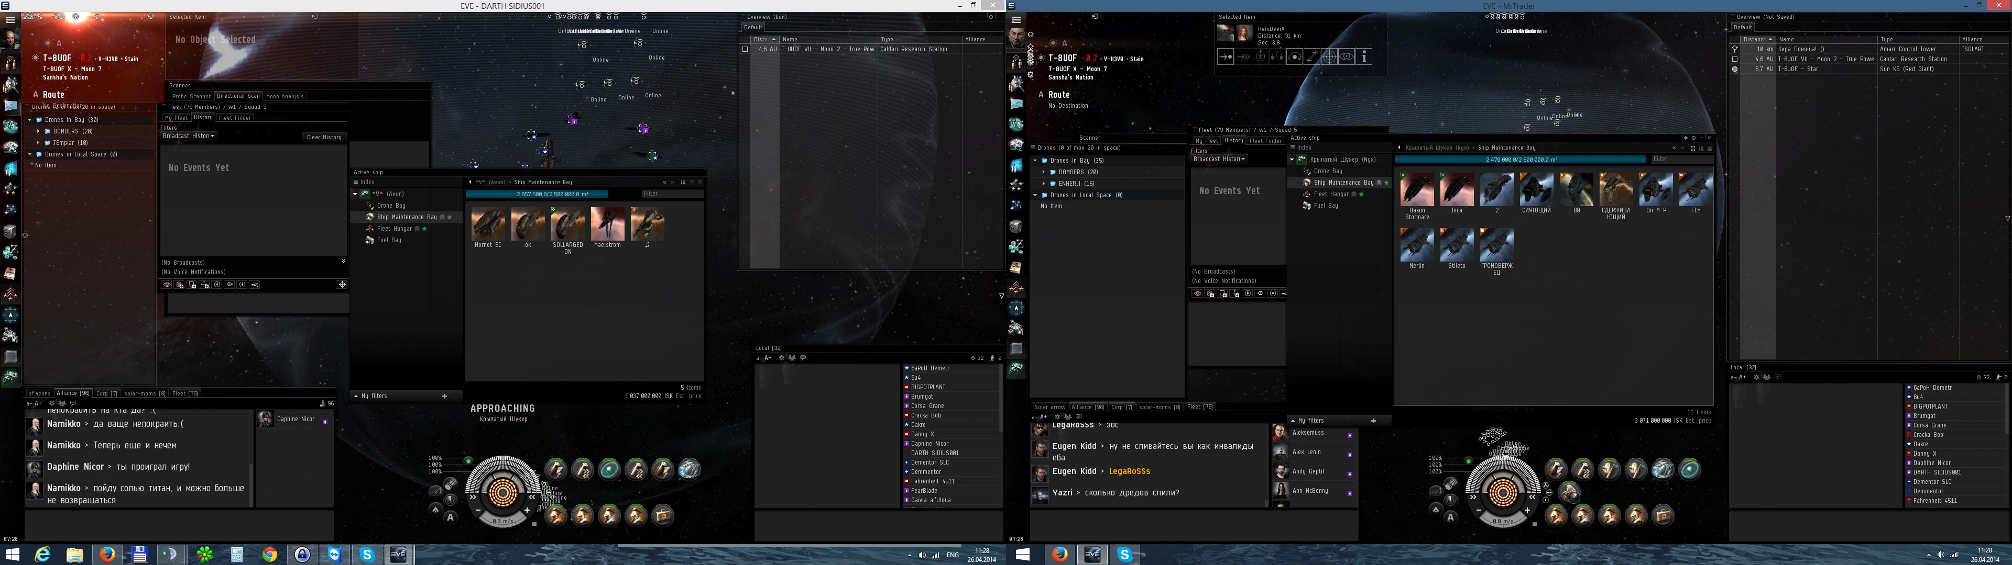Viewport: 2012px width, 565px height.
Task: Click Lock Target crosshair icon for ReinDeerA
Action: point(1329,57)
